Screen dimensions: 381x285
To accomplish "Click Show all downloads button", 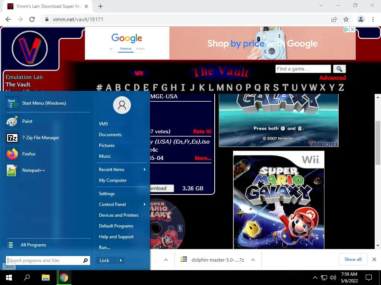I will pos(353,259).
